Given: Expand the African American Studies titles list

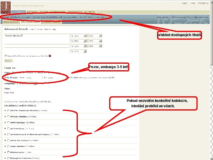Looking at the screenshot, I should [5, 111].
